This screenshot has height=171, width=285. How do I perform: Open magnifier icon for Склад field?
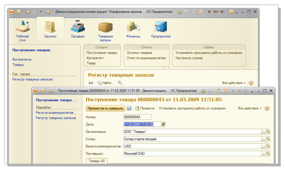[x=268, y=139]
